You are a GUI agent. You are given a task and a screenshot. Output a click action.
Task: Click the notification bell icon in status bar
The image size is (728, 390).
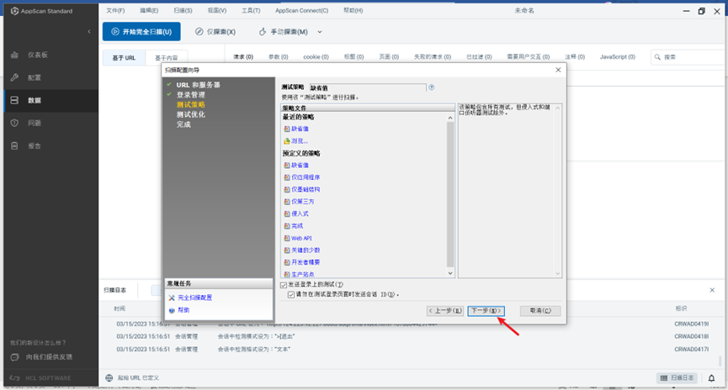[711, 378]
